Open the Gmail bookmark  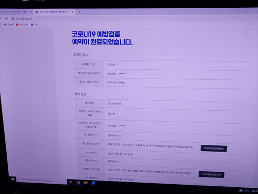coord(8,24)
